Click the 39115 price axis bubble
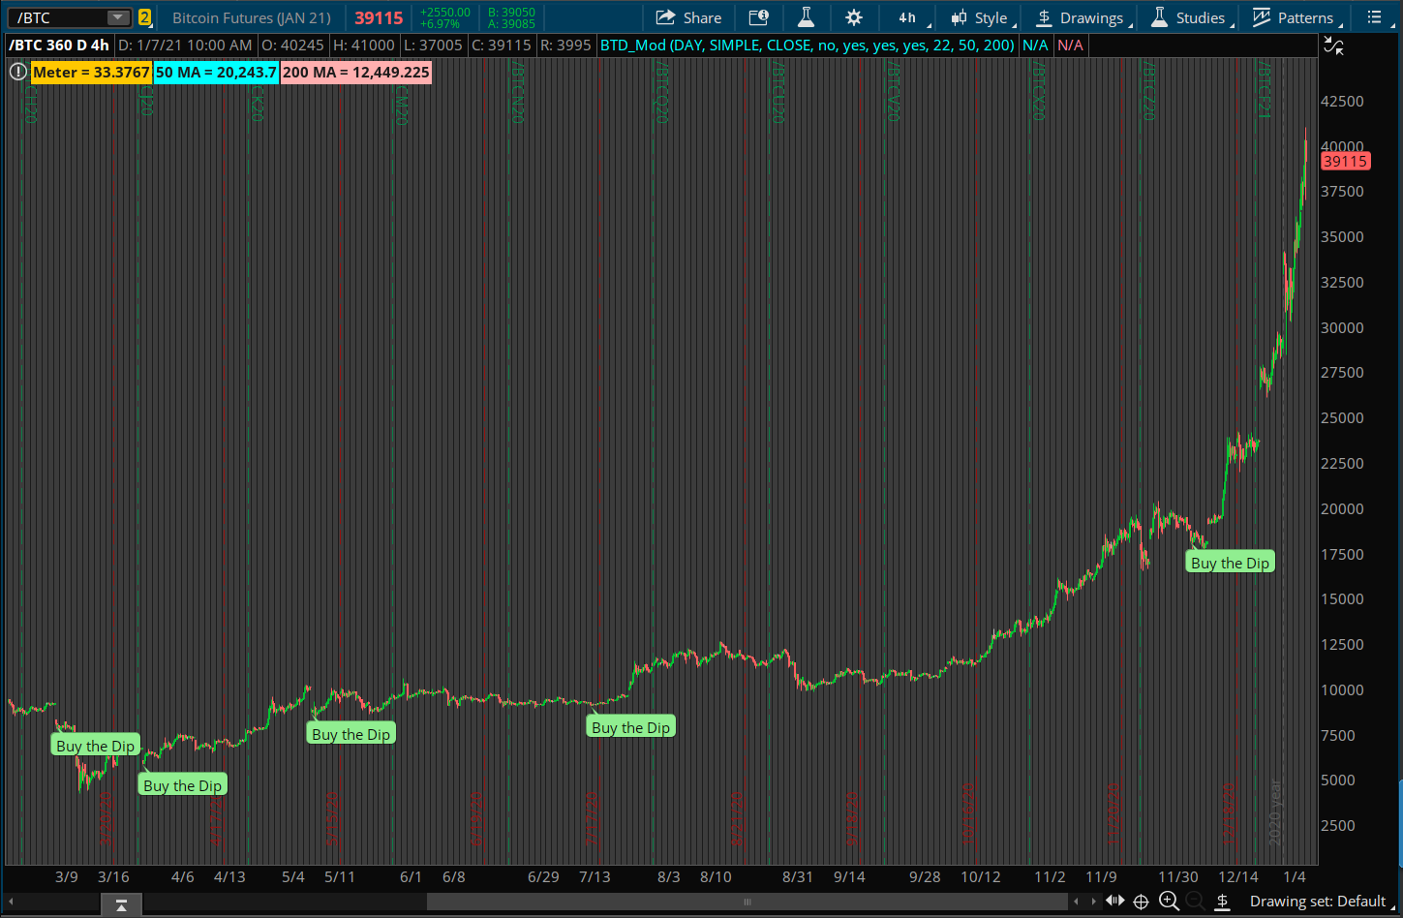Image resolution: width=1403 pixels, height=918 pixels. (1345, 162)
